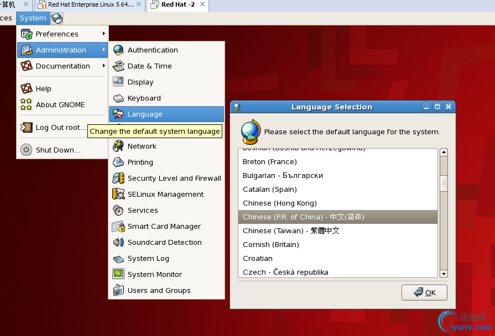
Task: Click the language list scrollbar thumb
Action: tap(444, 182)
